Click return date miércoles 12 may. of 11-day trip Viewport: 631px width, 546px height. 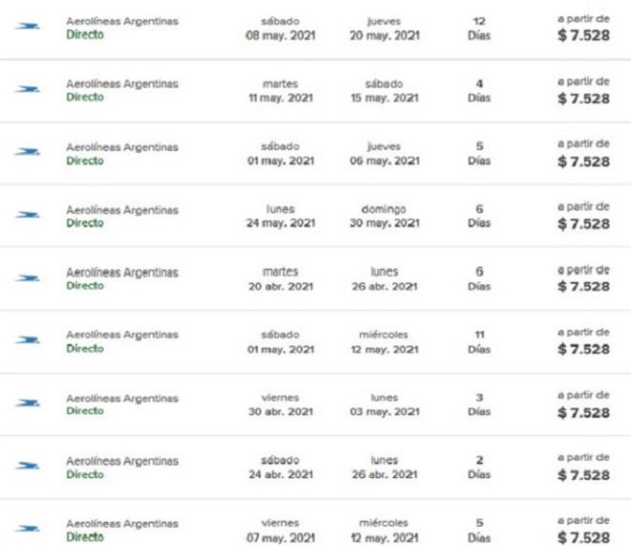(x=384, y=342)
